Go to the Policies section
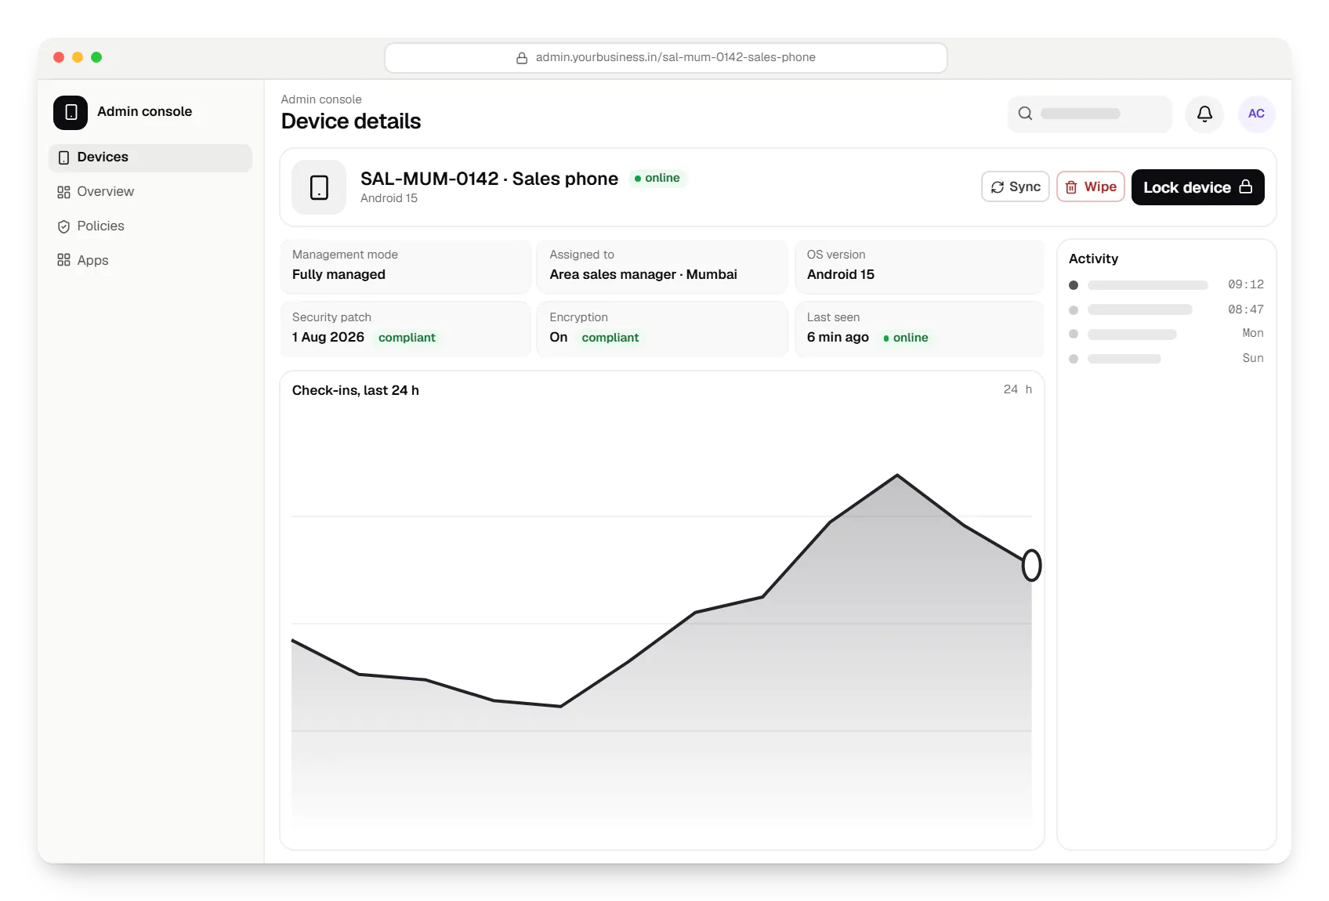1329x901 pixels. click(x=150, y=226)
